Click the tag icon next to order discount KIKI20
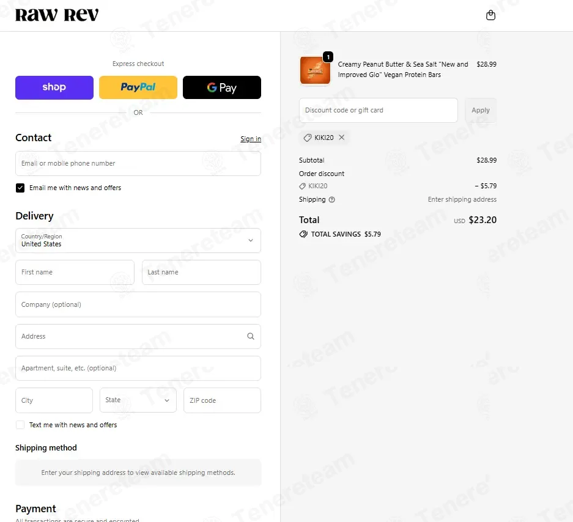The image size is (573, 522). [x=302, y=186]
